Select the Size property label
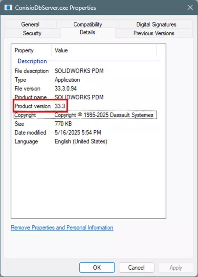Screen dimensions: 198x277 pos(19,124)
